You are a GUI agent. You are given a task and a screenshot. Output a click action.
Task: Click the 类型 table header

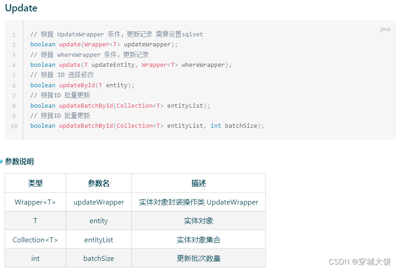pyautogui.click(x=35, y=183)
